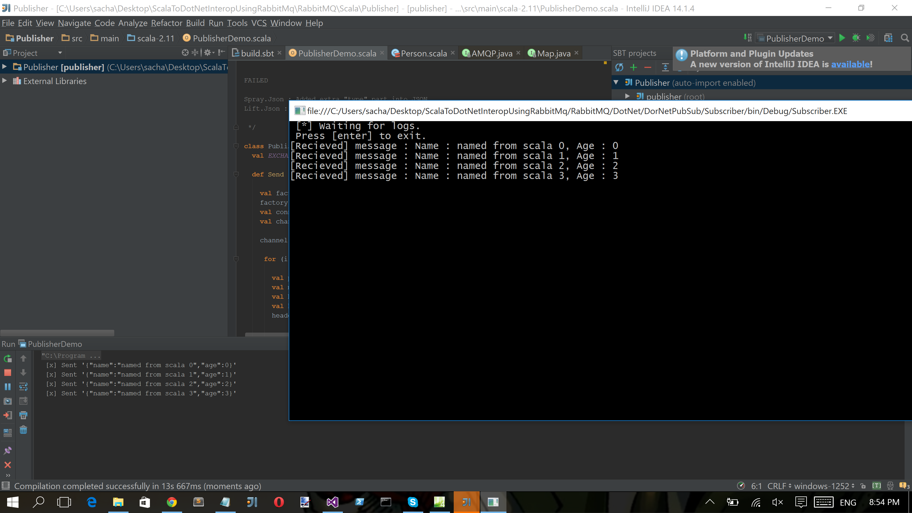Open Hector inspections inspector icon
Screen dimensions: 912x513
click(890, 486)
